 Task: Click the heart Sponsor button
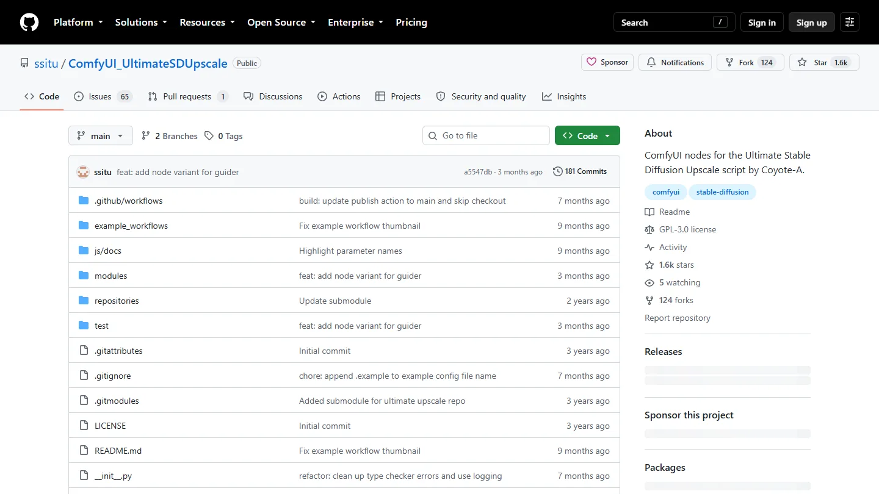[x=608, y=62]
